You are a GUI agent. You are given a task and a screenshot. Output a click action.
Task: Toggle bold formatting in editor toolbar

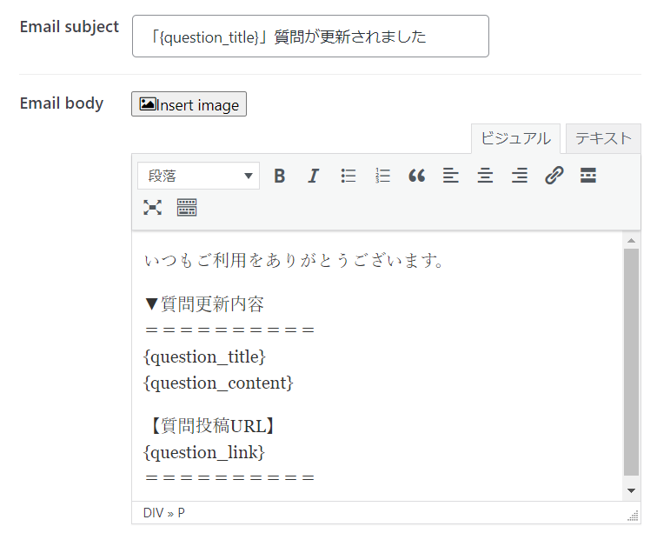point(280,176)
